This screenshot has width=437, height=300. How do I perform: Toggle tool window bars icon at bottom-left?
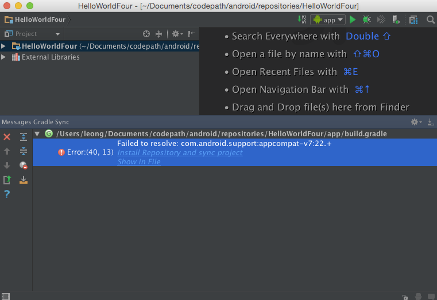[6, 296]
